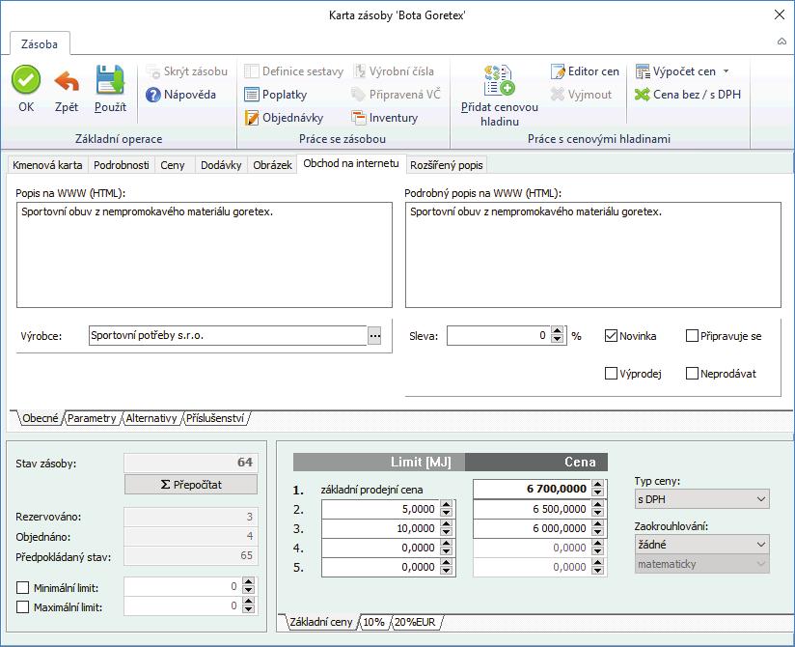Switch to Kmenová karta tab

point(47,165)
